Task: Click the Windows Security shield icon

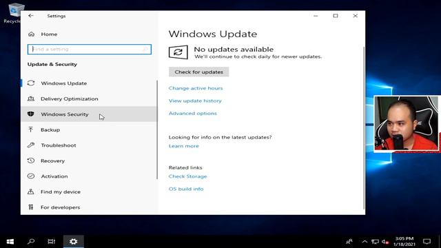Action: [31, 114]
